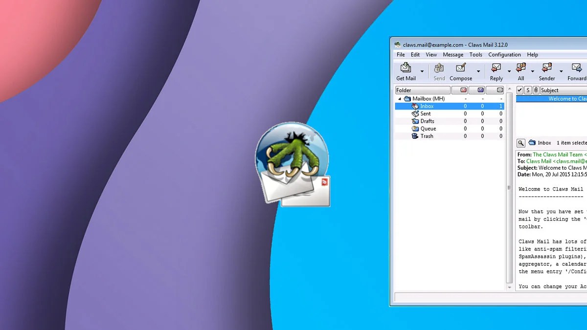This screenshot has width=587, height=330.
Task: Click the status bar field at window bottom
Action: (491, 297)
